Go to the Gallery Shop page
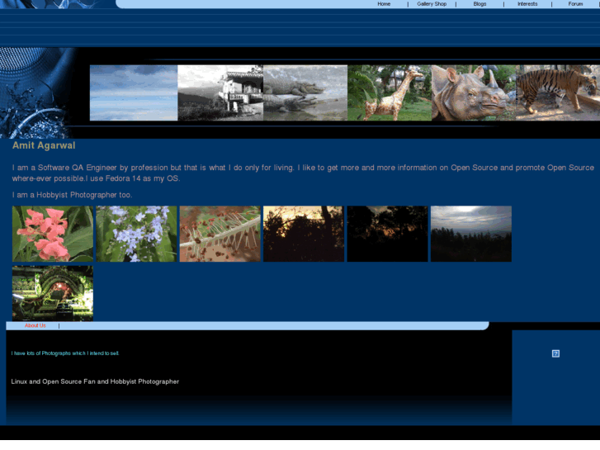Screen dimensions: 600x450 click(432, 4)
